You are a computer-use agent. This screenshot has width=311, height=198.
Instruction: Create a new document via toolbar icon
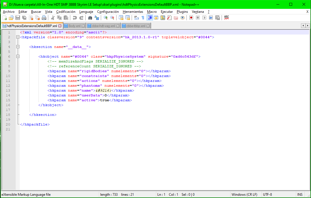5,18
